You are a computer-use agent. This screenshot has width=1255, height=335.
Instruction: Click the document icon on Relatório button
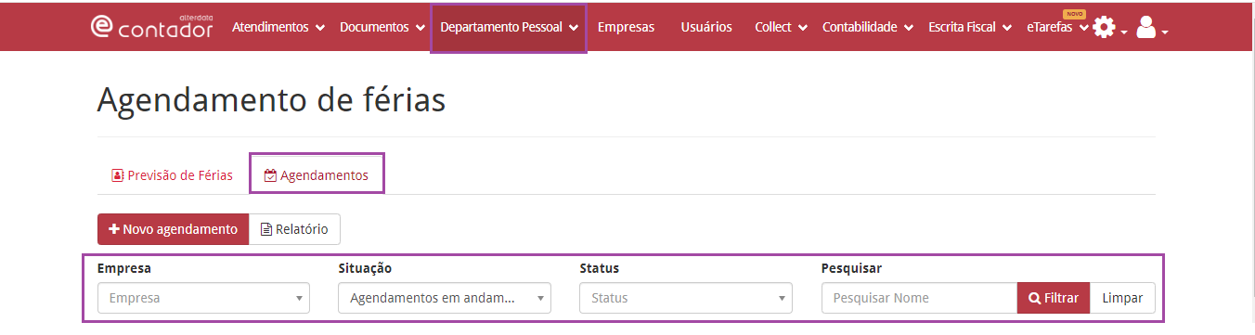pyautogui.click(x=266, y=229)
